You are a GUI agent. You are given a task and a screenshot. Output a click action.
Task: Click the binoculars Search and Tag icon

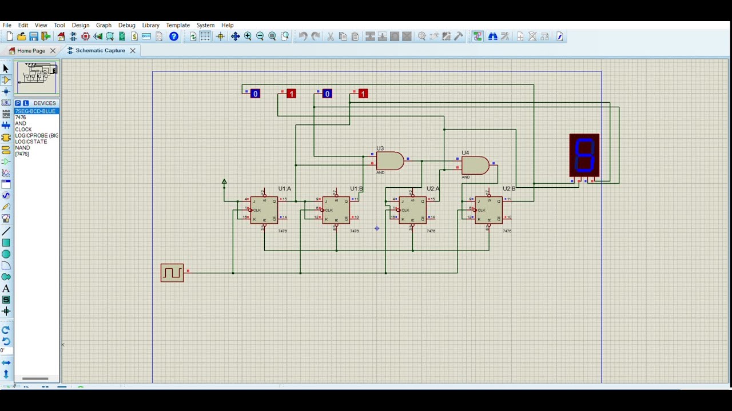pos(492,37)
